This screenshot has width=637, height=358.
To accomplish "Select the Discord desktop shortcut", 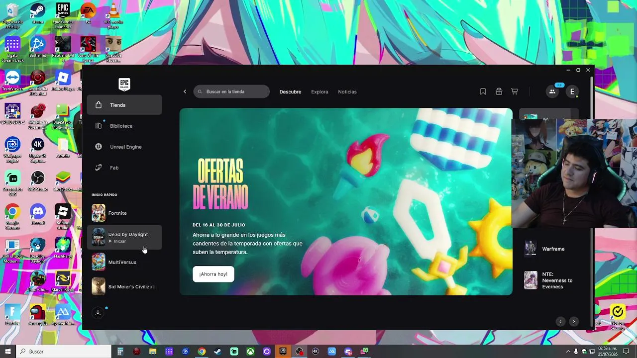I will point(37,215).
